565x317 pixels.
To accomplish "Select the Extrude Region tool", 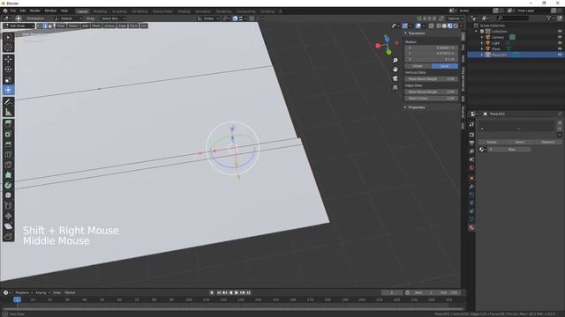I will [x=8, y=124].
